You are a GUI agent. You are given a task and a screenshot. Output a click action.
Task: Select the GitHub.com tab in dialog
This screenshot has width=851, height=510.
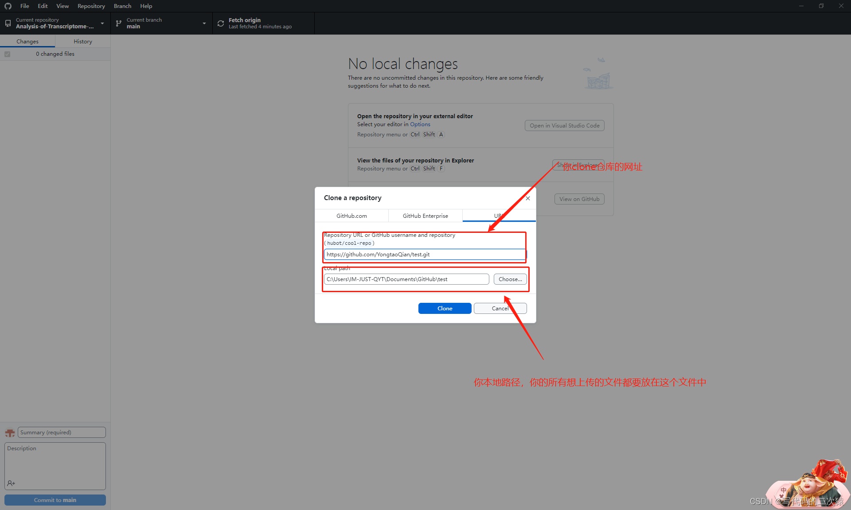pos(351,216)
